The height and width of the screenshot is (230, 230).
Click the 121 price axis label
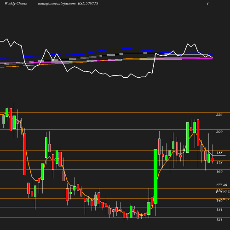tap(219, 219)
